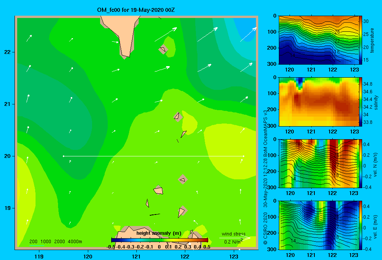Select the vel. N velocity section panel
The width and height of the screenshot is (382, 260).
coord(319,163)
